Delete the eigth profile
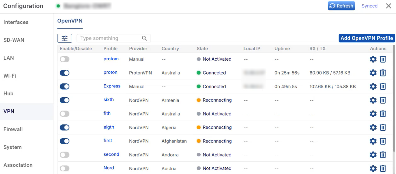Viewport: 396px width, 174px height. pos(383,128)
